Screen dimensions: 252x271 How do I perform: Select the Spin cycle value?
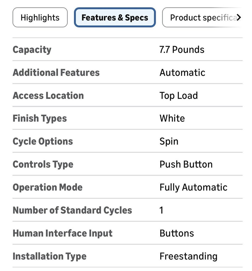169,141
